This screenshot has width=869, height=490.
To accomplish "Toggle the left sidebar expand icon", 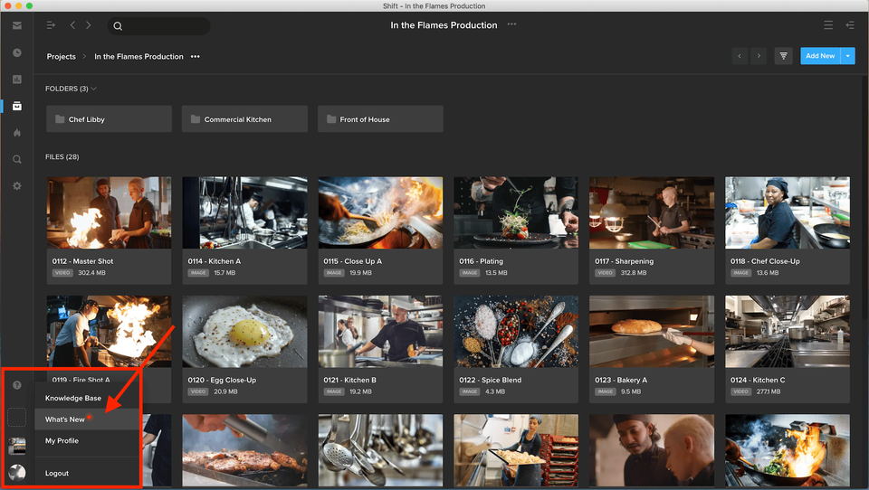I will tap(51, 25).
